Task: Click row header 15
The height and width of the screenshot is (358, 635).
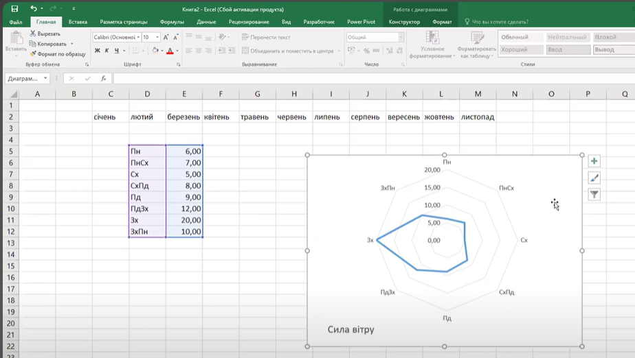Action: (11, 266)
